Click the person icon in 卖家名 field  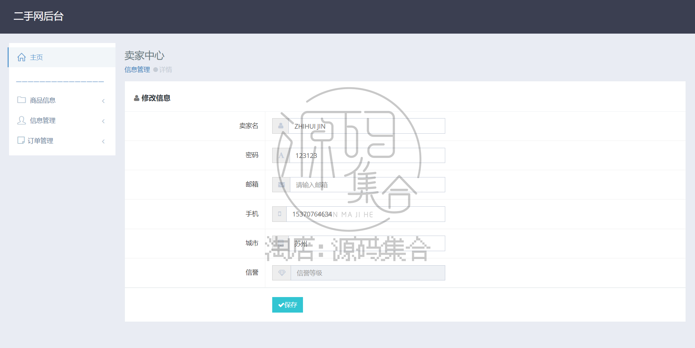pos(281,126)
